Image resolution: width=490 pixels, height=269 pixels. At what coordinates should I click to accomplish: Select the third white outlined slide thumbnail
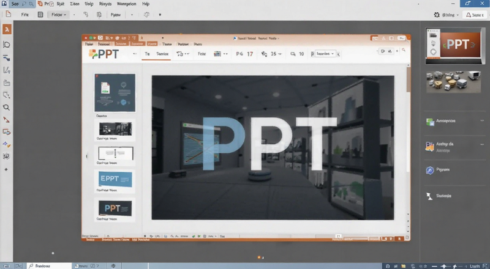[x=116, y=153]
